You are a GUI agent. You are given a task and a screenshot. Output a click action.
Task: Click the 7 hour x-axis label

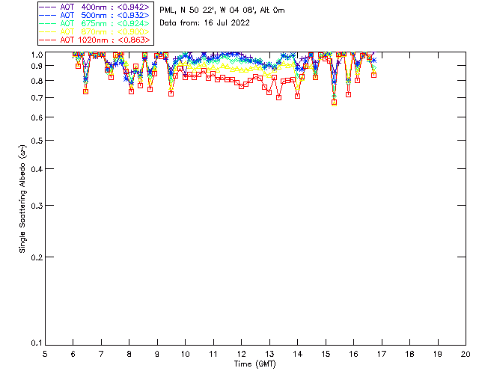click(101, 354)
